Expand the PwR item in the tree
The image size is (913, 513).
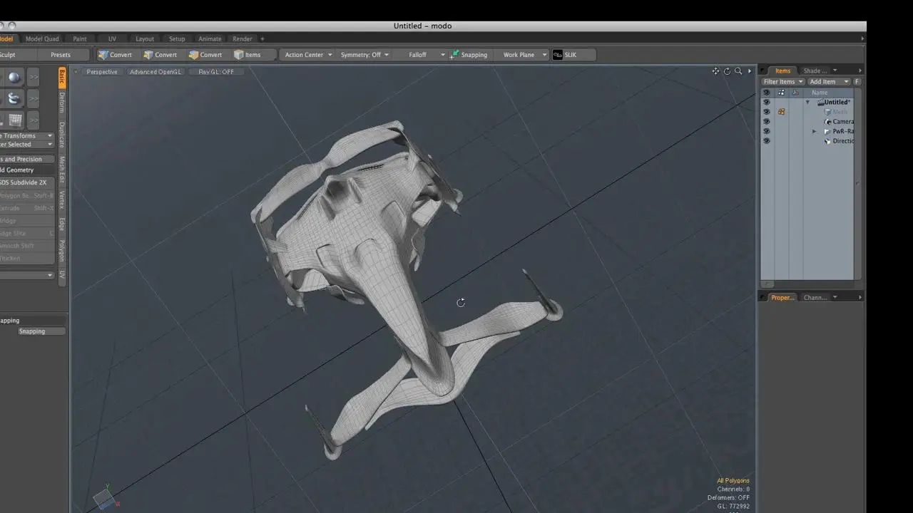(x=815, y=132)
